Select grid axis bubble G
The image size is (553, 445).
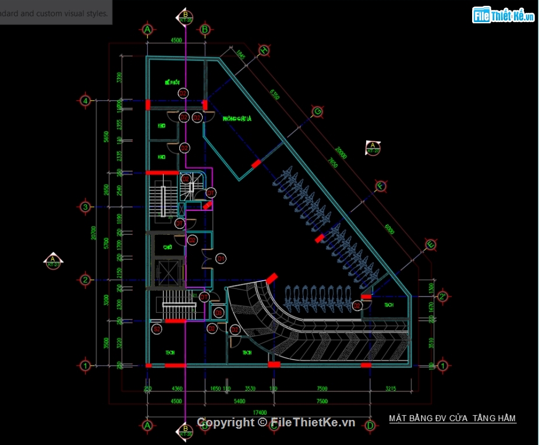tap(317, 112)
